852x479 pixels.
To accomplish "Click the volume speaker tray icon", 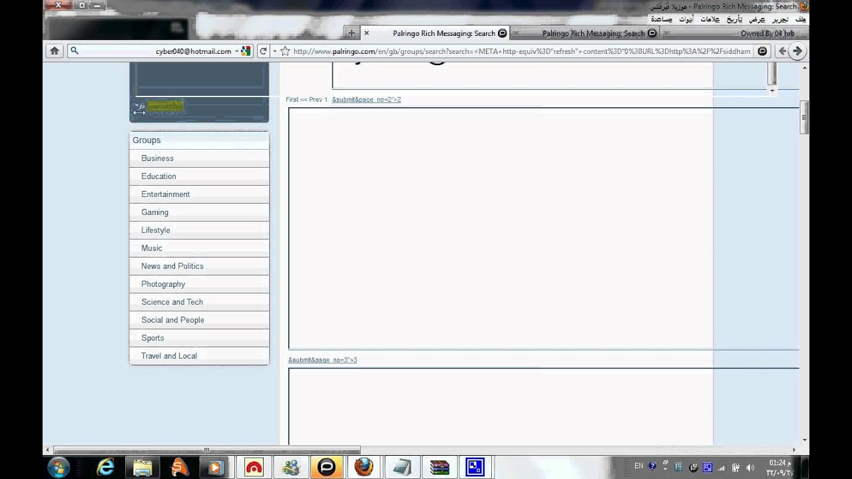I will pyautogui.click(x=750, y=468).
